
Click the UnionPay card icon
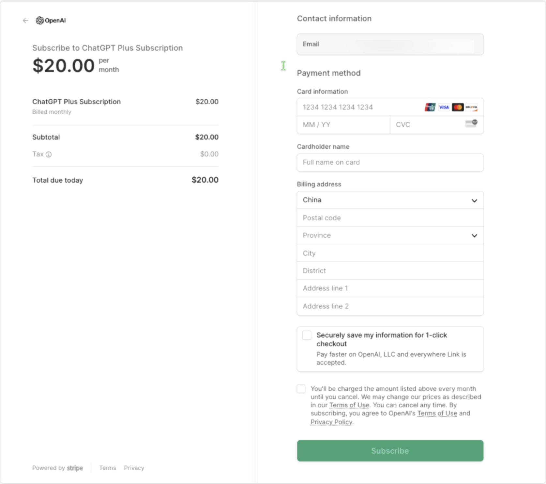[x=430, y=107]
